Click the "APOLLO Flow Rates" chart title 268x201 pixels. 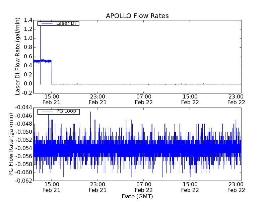(x=137, y=16)
